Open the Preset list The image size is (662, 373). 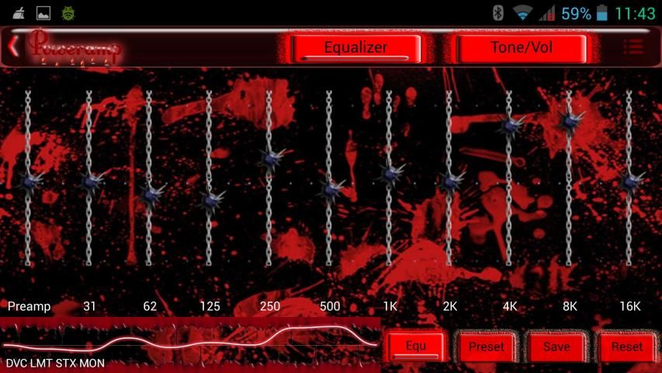(486, 347)
